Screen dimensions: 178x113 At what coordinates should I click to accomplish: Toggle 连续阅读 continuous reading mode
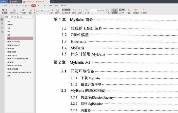(x=115, y=11)
